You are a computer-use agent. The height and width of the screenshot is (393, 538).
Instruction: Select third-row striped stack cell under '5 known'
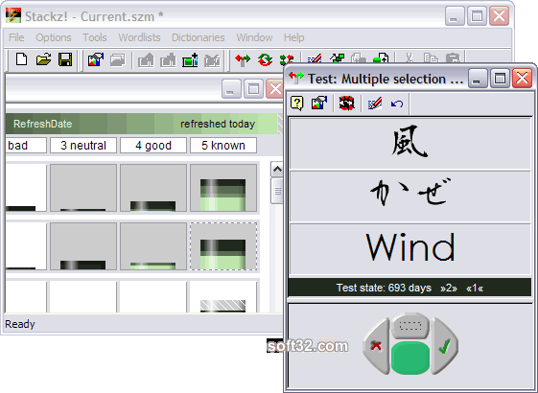pos(223,297)
